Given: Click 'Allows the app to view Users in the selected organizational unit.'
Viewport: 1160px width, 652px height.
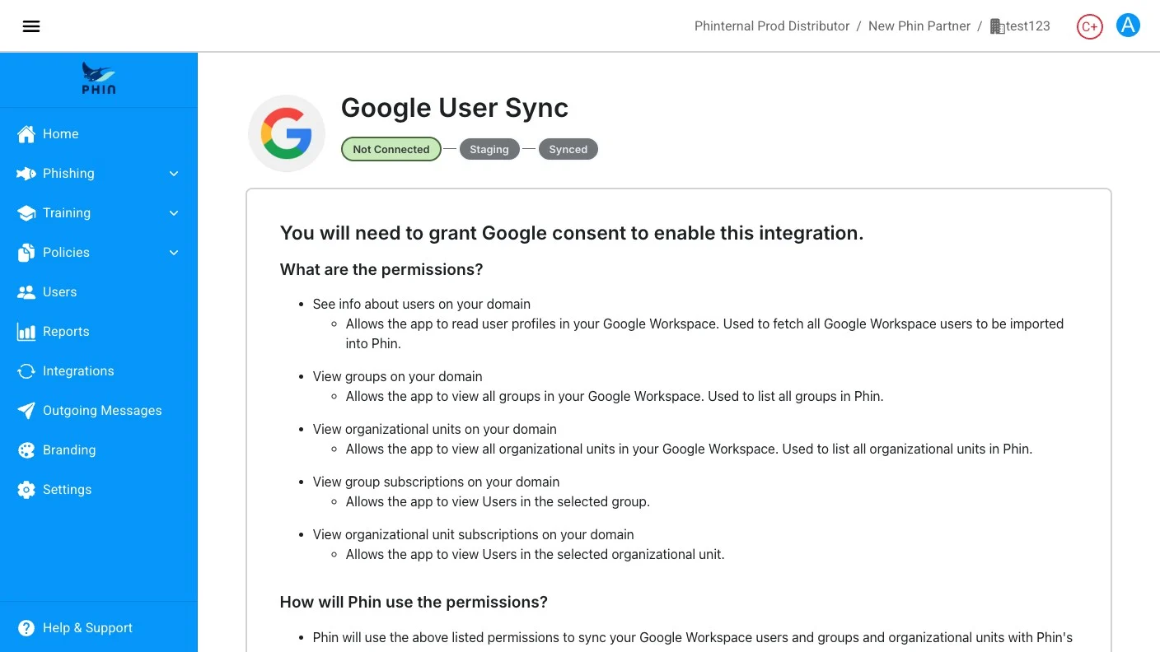Looking at the screenshot, I should [536, 554].
